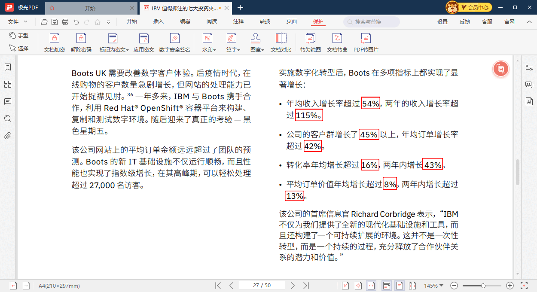Expand the quick access toolbar customize arrow
The height and width of the screenshot is (292, 537).
pyautogui.click(x=108, y=22)
